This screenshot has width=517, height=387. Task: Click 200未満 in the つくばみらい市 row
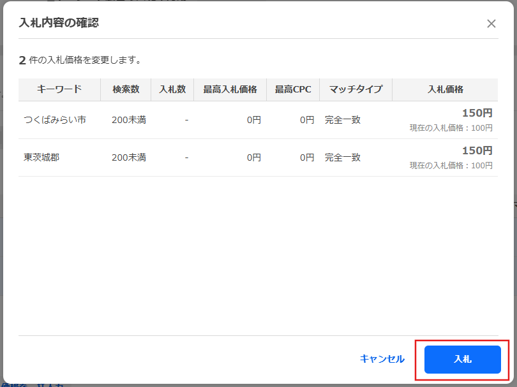[128, 120]
